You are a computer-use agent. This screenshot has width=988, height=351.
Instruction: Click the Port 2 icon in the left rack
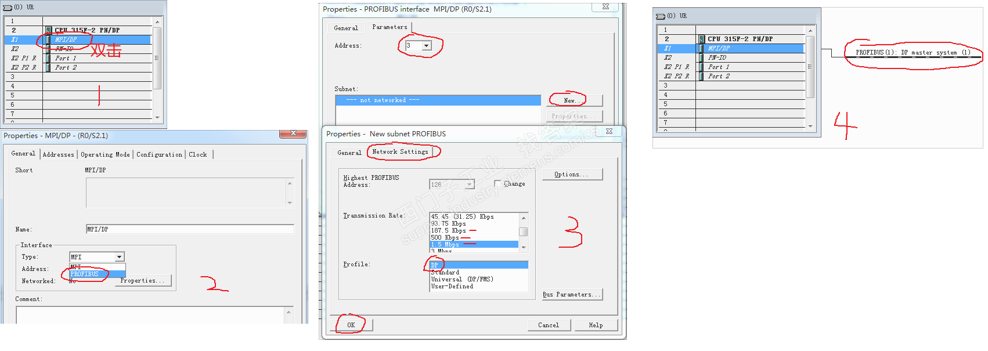click(x=49, y=67)
